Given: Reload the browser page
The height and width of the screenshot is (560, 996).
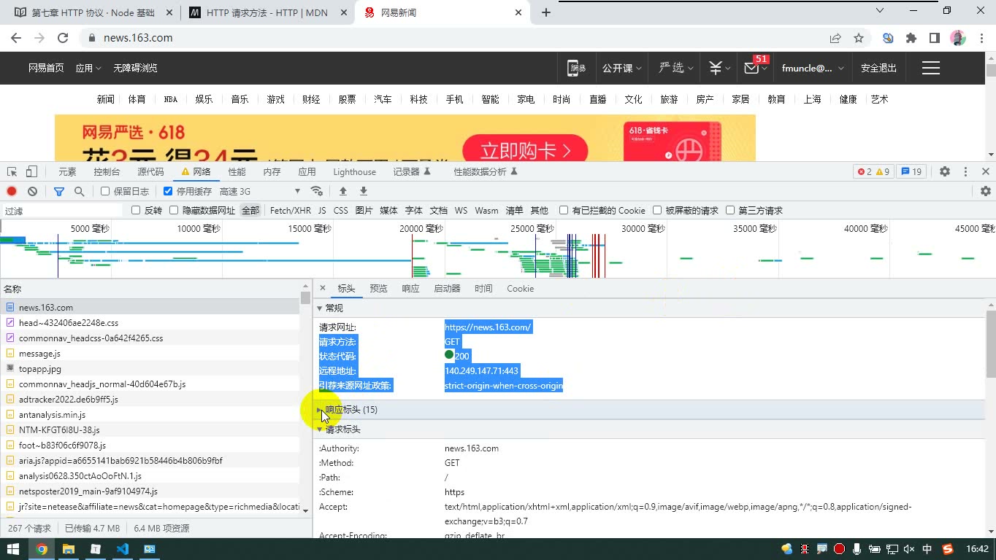Looking at the screenshot, I should click(63, 38).
